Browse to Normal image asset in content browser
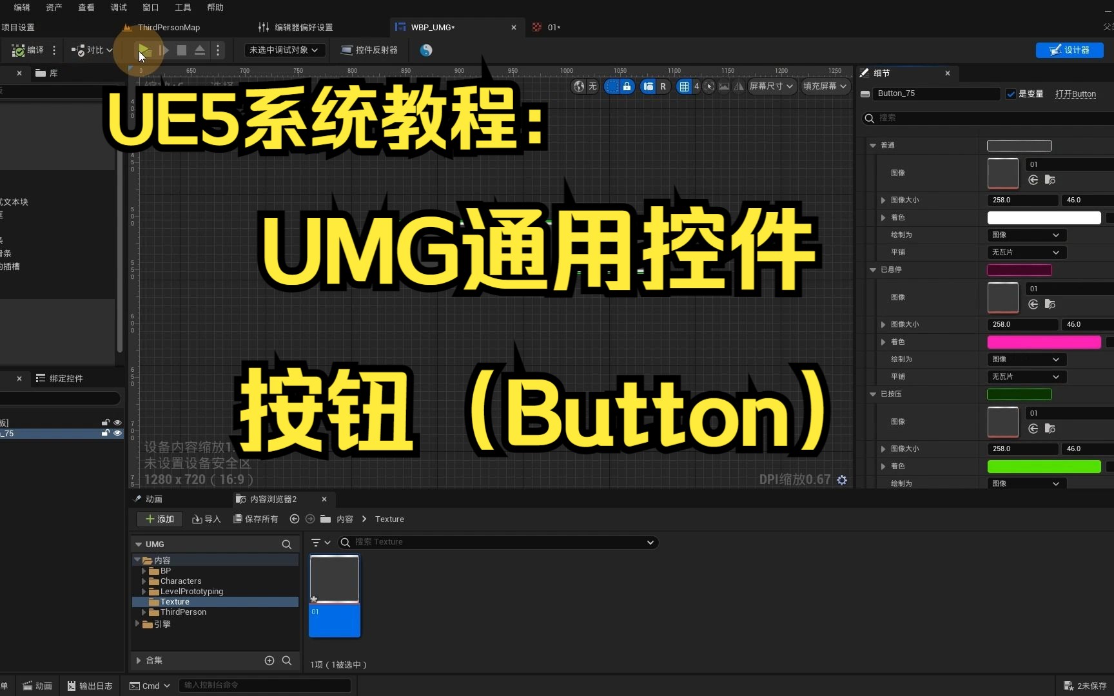The image size is (1114, 696). tap(1050, 180)
